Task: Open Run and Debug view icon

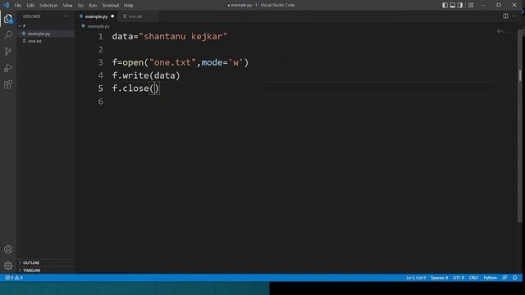Action: [8, 67]
